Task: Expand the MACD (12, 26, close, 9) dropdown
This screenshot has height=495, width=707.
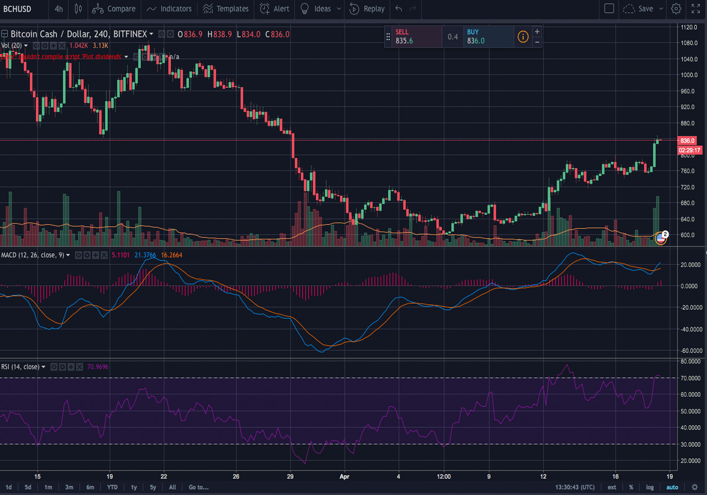Action: pos(68,255)
